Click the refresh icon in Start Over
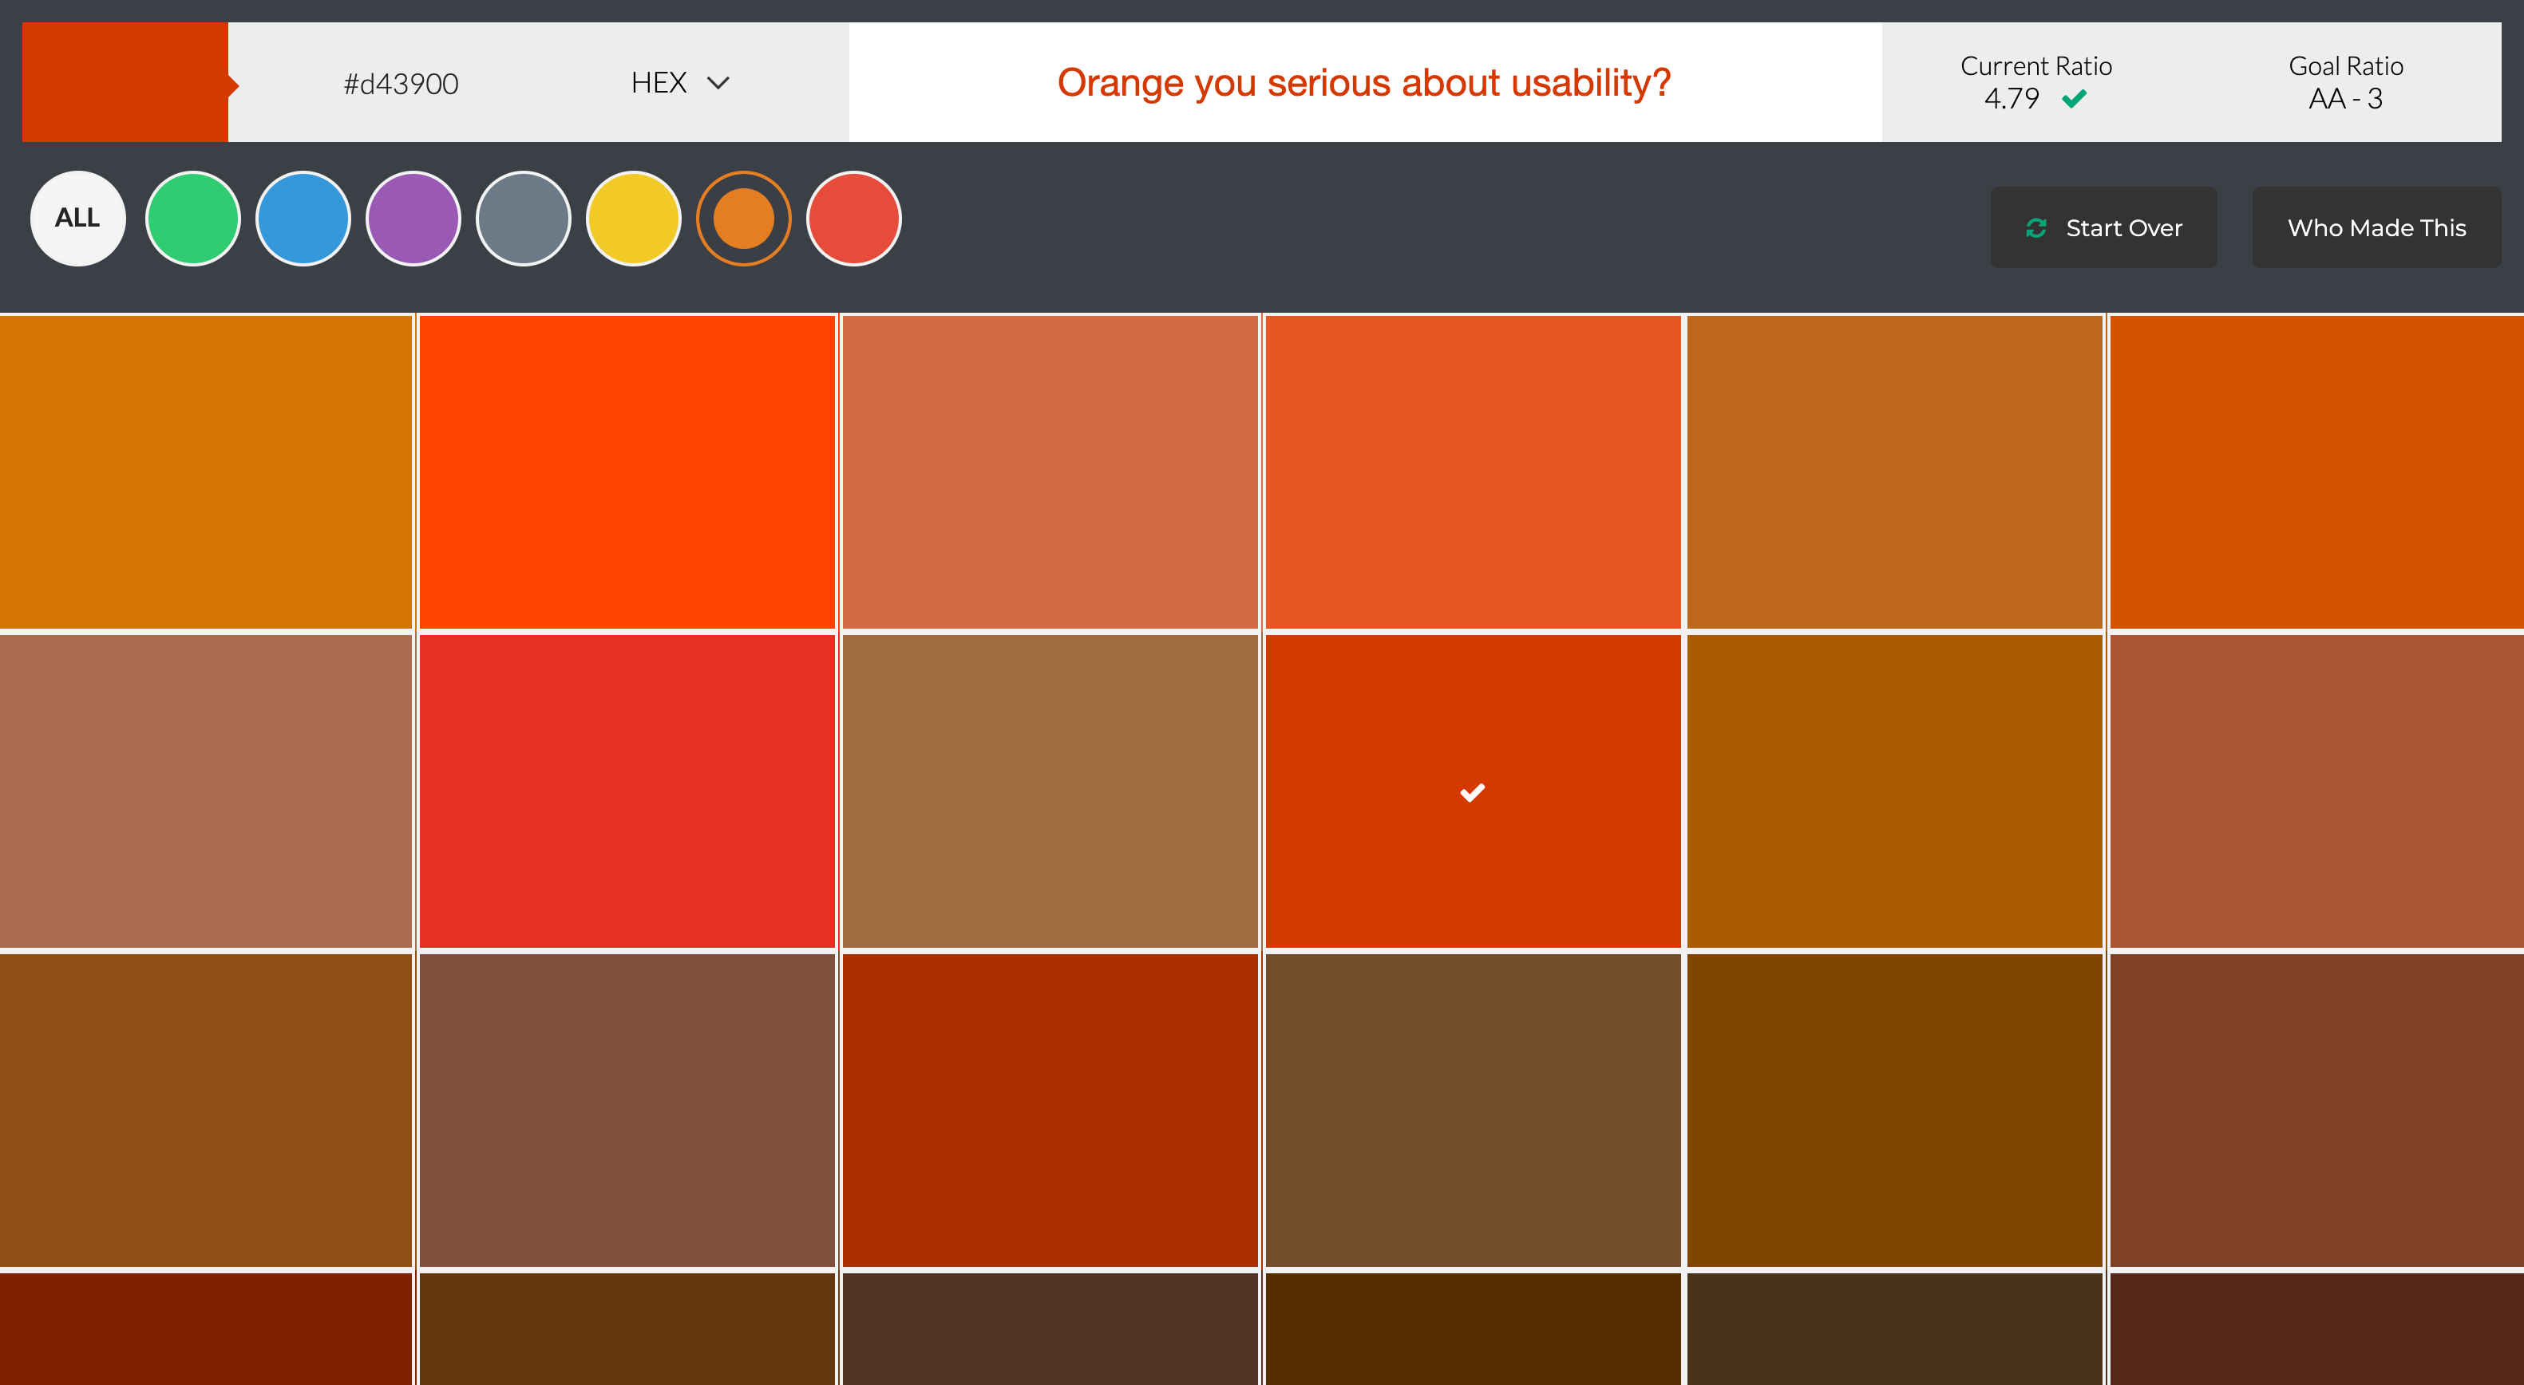Image resolution: width=2524 pixels, height=1385 pixels. 2036,228
